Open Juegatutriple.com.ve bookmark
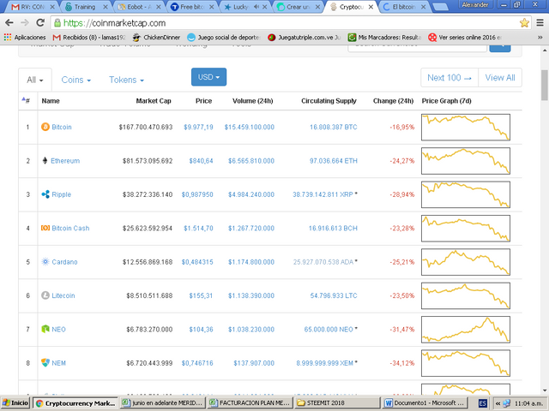This screenshot has height=411, width=549. [x=304, y=37]
